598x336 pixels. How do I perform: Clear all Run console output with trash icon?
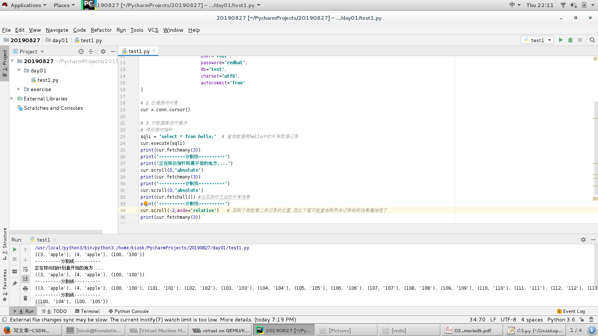click(25, 298)
